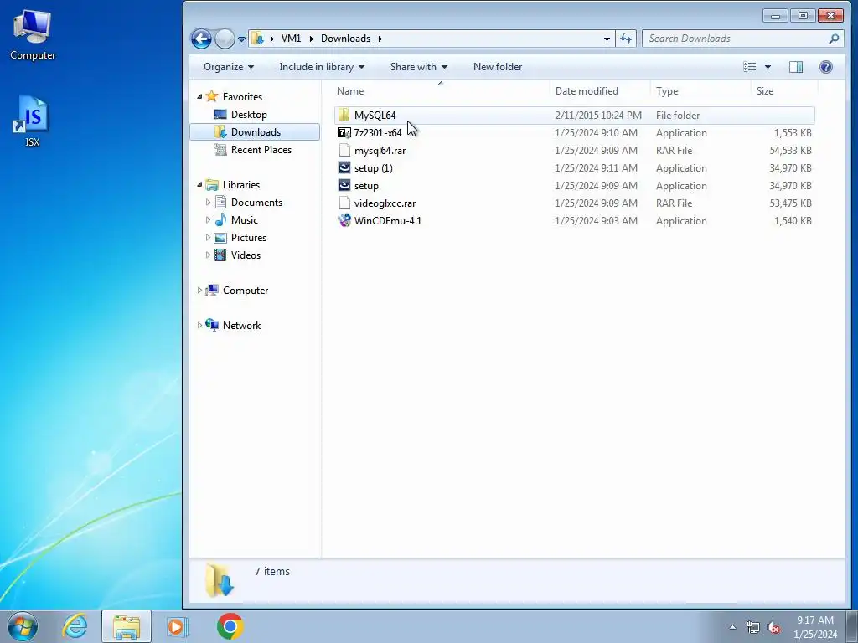The height and width of the screenshot is (643, 858).
Task: Click the New folder button
Action: 498,67
